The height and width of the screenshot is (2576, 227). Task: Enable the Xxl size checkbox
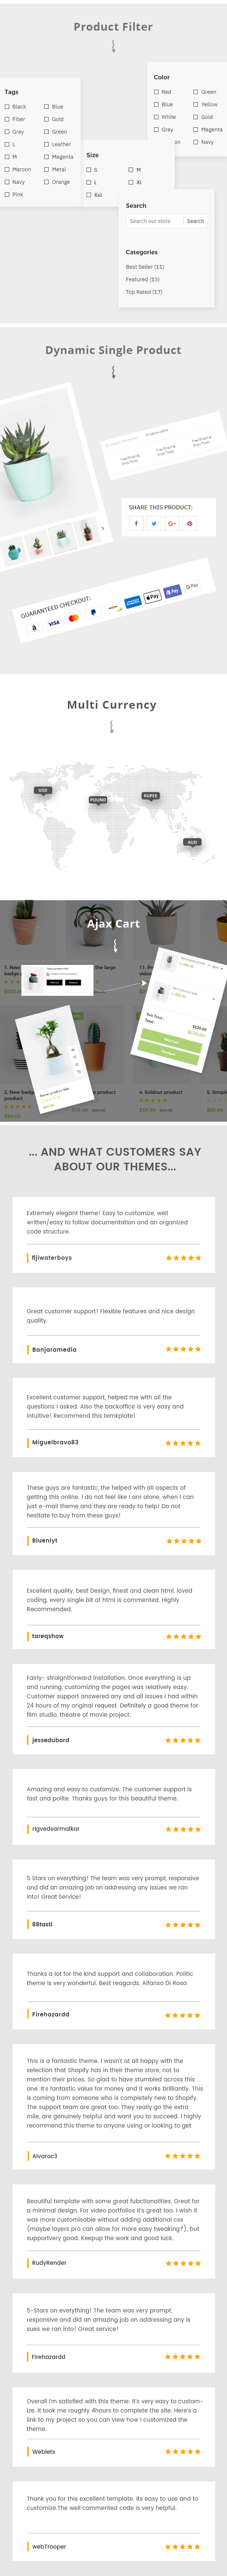tap(89, 195)
